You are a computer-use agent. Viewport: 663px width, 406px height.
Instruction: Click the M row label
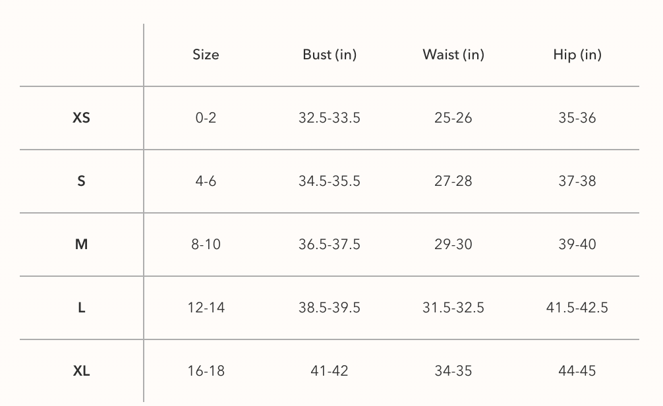(x=81, y=245)
